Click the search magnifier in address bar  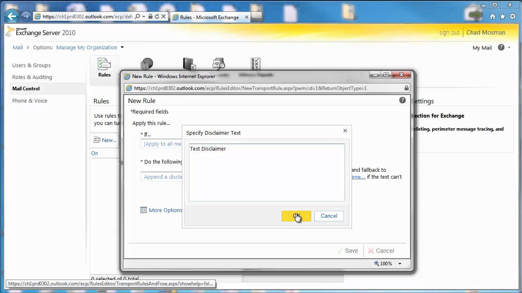point(137,17)
